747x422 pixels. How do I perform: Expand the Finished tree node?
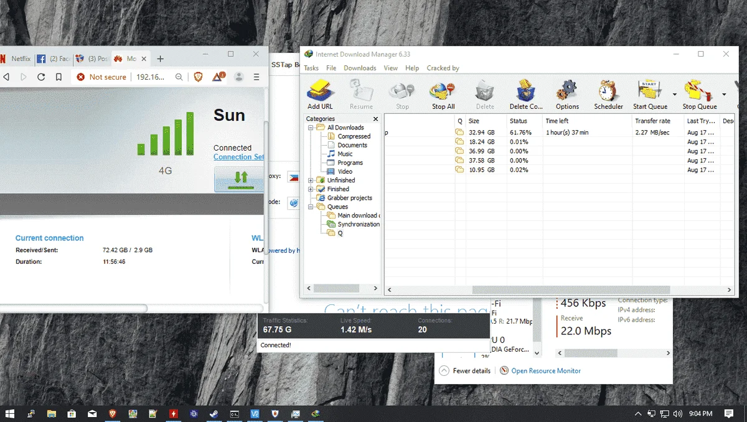point(311,189)
